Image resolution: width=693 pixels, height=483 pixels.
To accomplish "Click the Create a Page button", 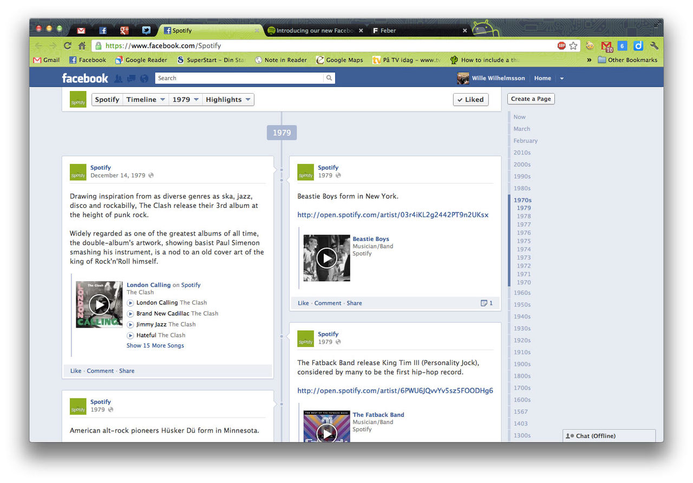I will click(x=531, y=99).
